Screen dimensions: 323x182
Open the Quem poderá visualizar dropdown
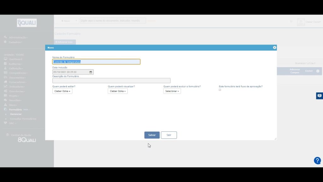point(118,91)
